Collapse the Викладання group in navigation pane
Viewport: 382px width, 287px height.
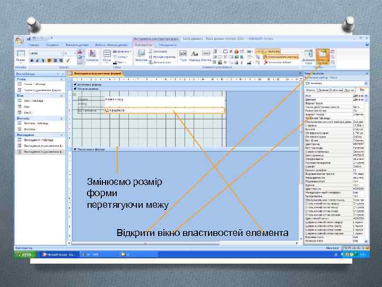[x=62, y=135]
